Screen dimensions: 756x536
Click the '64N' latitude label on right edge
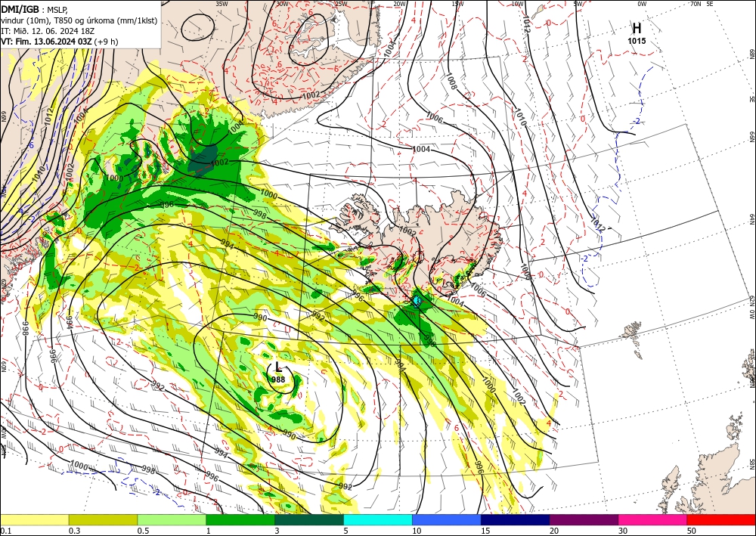tap(751, 219)
